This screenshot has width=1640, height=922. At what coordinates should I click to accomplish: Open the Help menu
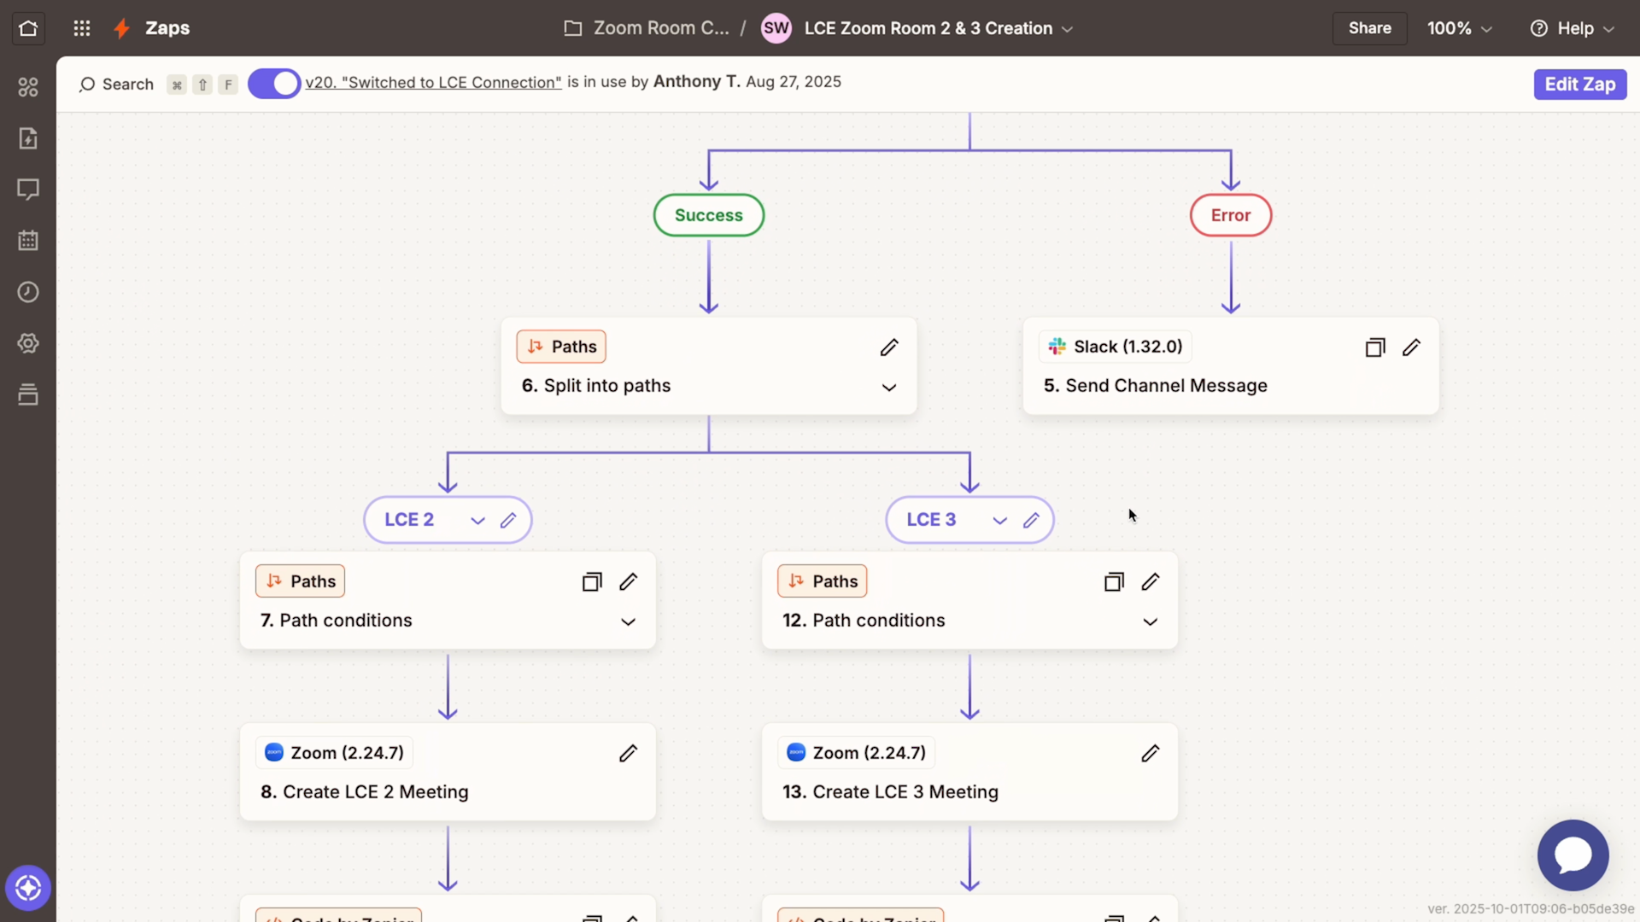(x=1573, y=28)
